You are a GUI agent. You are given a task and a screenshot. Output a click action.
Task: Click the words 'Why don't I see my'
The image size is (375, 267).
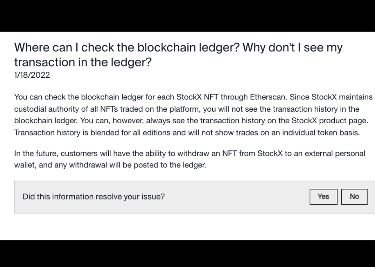pyautogui.click(x=293, y=48)
